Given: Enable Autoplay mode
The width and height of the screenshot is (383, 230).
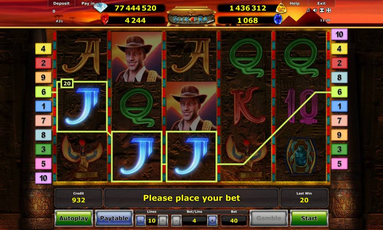Looking at the screenshot, I should click(x=74, y=218).
